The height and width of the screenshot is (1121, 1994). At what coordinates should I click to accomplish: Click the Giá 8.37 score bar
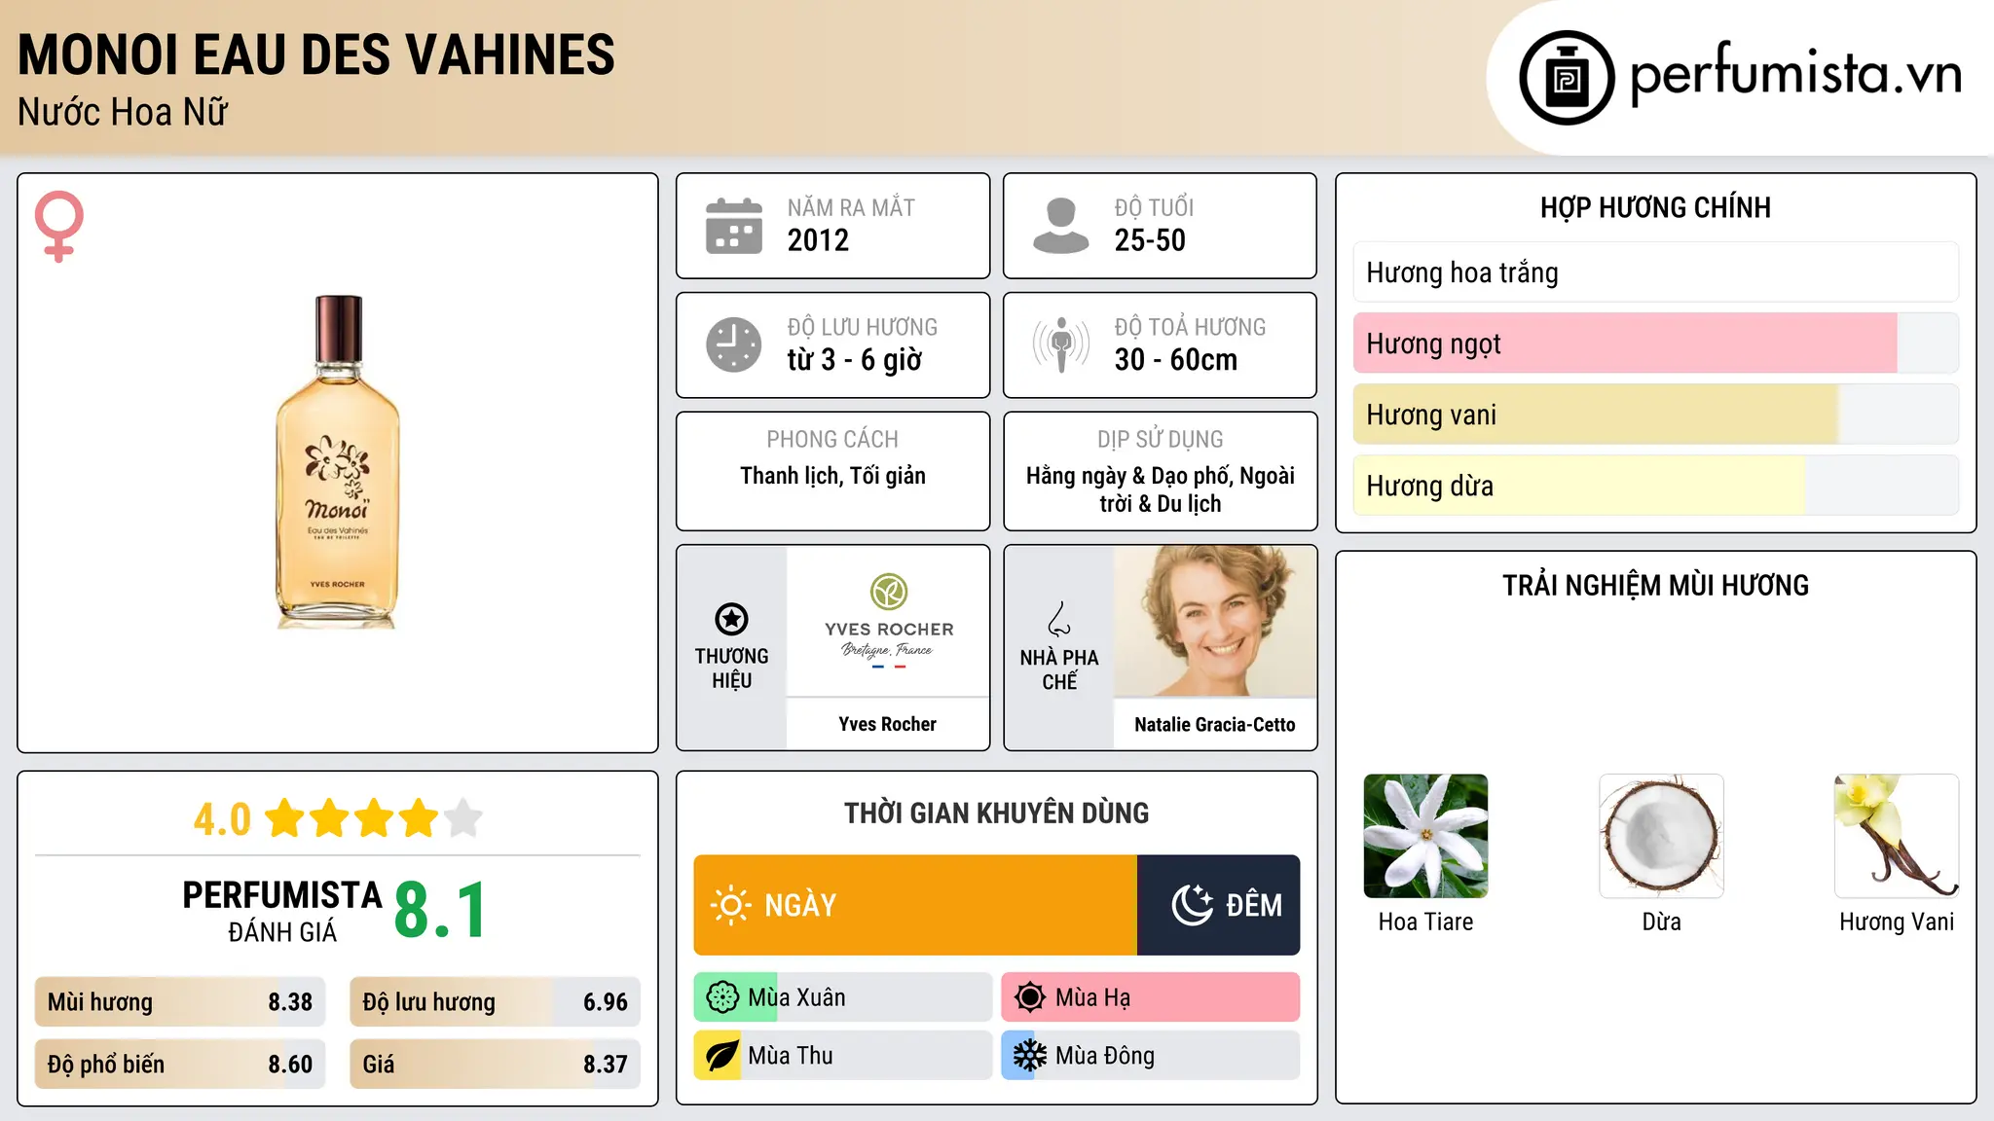(x=496, y=1065)
